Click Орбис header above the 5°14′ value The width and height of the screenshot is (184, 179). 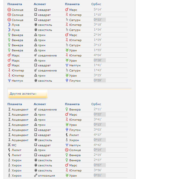[96, 4]
